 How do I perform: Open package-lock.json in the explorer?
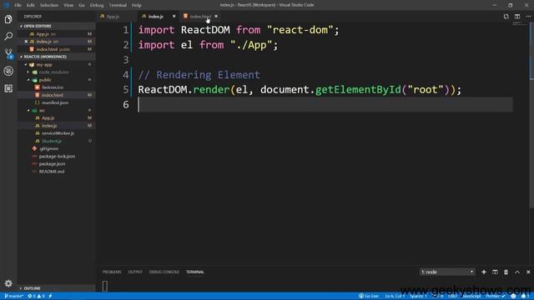pyautogui.click(x=57, y=156)
